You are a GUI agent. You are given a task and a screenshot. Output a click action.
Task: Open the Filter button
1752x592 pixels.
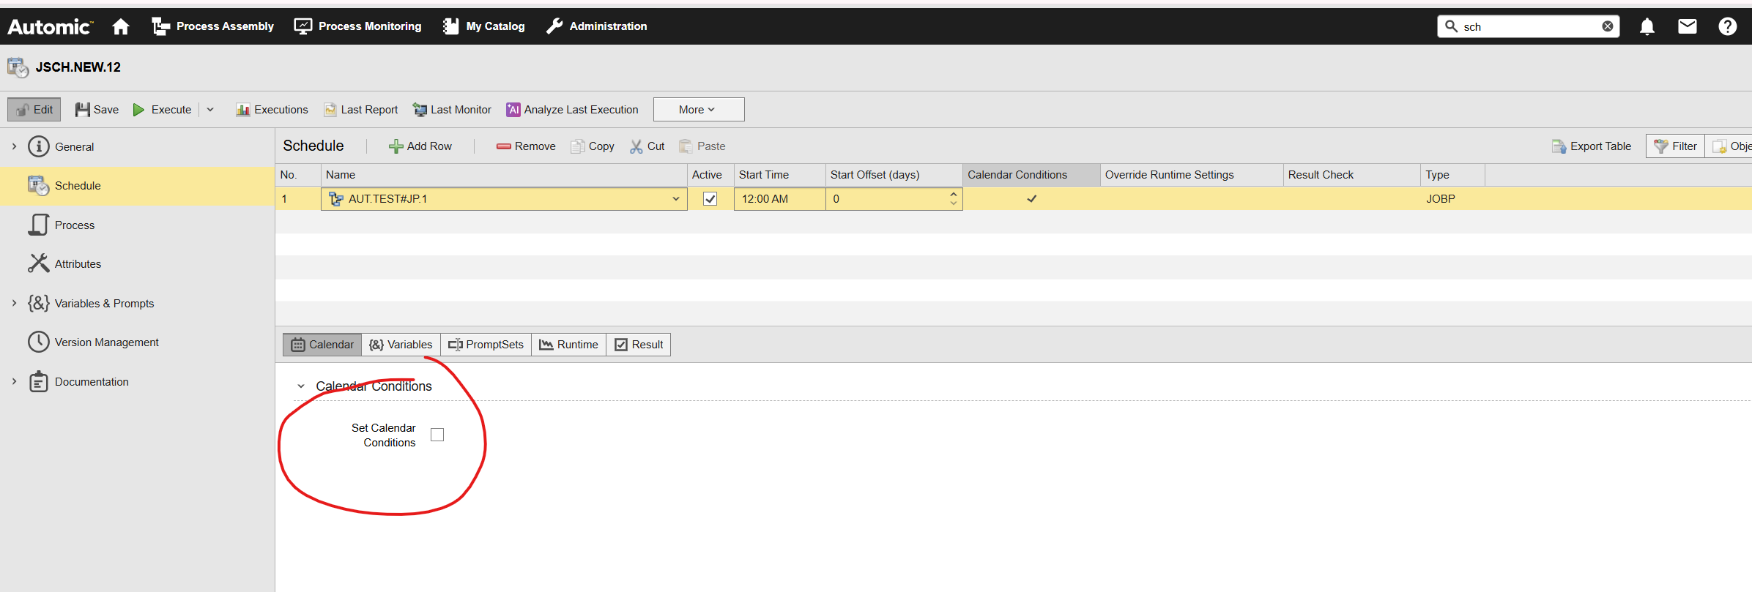point(1675,146)
